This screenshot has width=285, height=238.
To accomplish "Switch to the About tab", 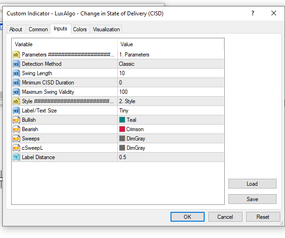I will point(16,29).
